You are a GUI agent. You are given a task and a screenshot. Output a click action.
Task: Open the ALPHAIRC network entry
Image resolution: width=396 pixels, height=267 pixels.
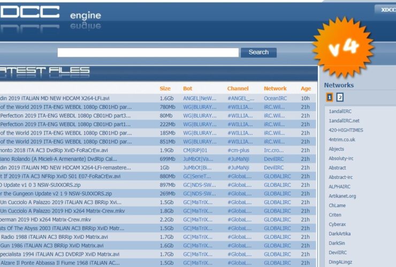[340, 187]
